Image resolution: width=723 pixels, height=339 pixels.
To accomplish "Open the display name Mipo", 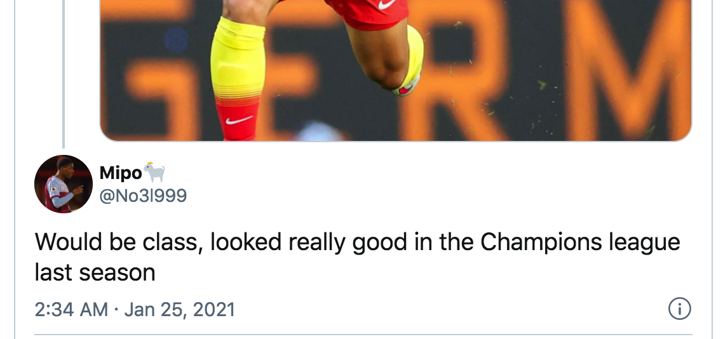I will click(121, 173).
